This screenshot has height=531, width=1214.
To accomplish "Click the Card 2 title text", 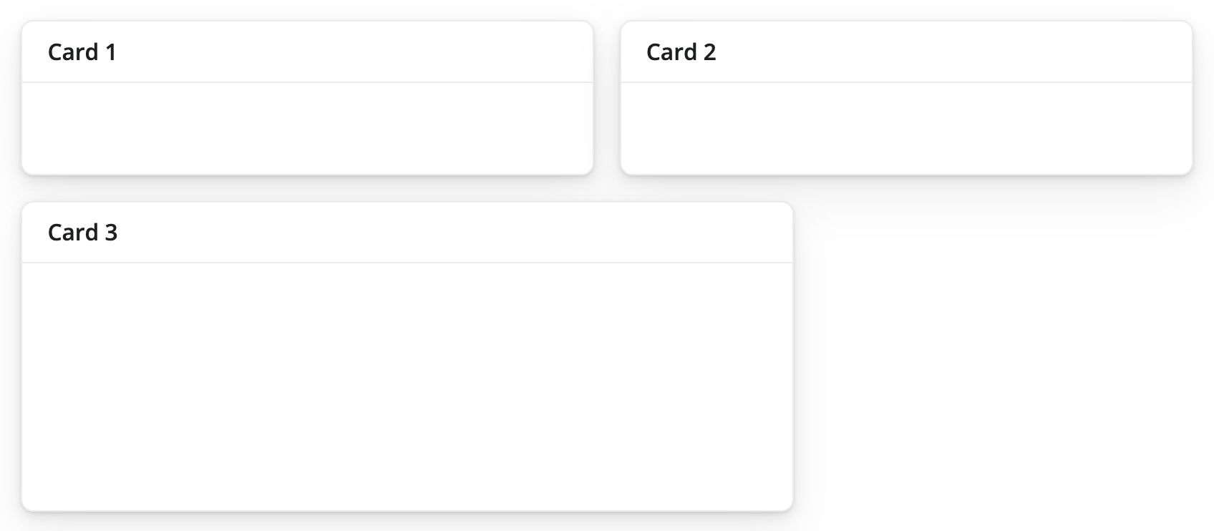I will pos(681,52).
